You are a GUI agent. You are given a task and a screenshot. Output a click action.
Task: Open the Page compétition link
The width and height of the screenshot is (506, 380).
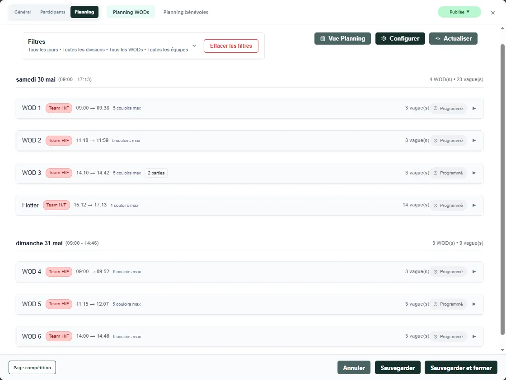[32, 367]
